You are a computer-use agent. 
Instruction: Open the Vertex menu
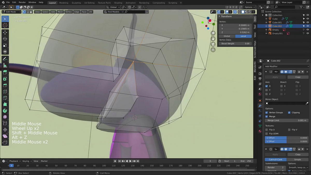(68, 12)
